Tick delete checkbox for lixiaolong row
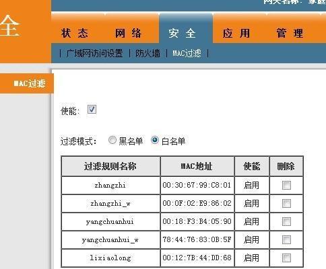326x269 pixels. coord(286,258)
